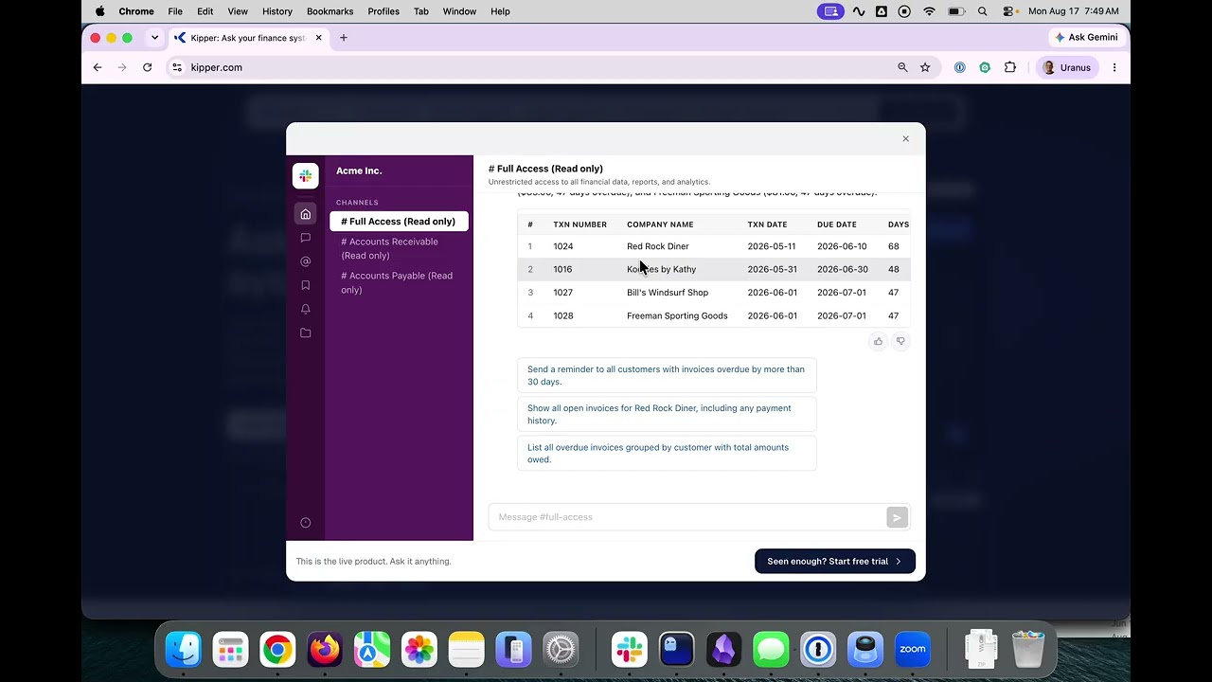Click the Slack logo in the demo sidebar
Viewport: 1212px width, 682px height.
[x=305, y=176]
